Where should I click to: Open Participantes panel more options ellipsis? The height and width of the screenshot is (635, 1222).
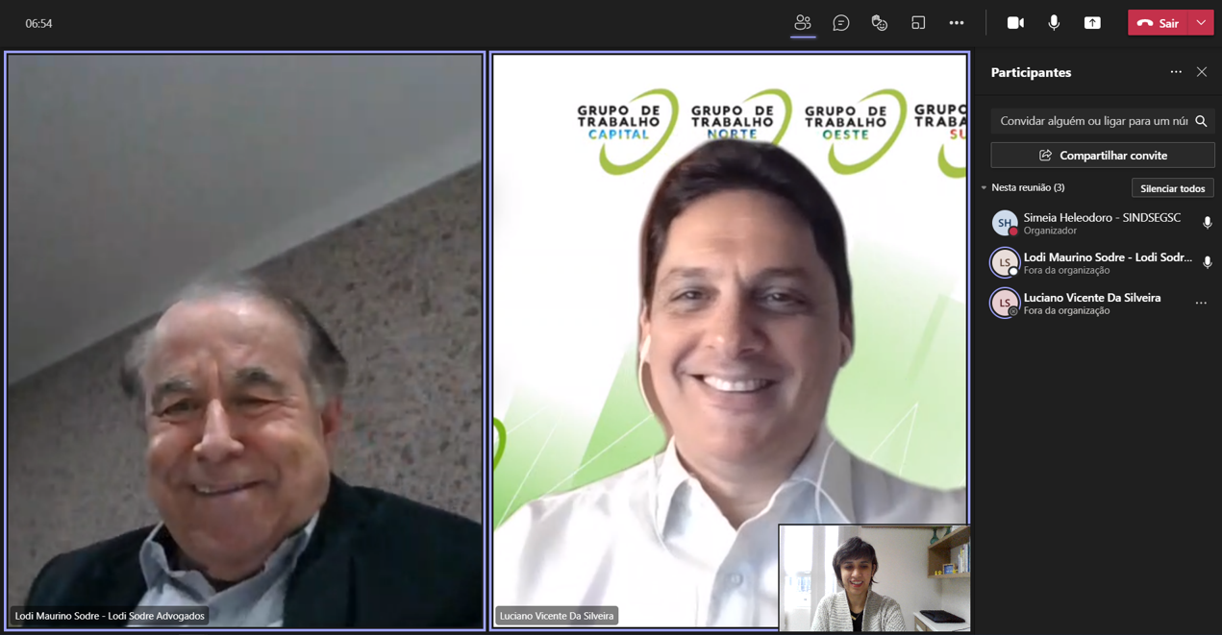(1176, 72)
